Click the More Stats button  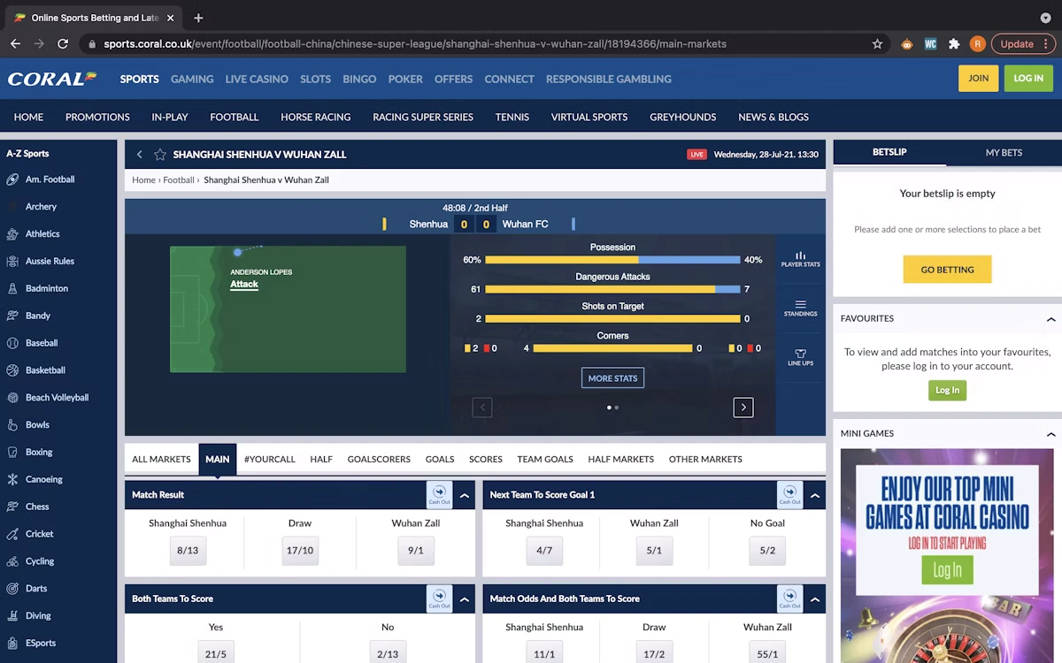(x=612, y=378)
